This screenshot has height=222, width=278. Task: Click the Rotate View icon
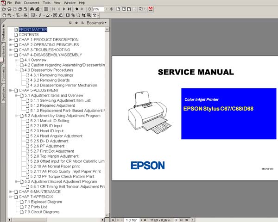click(x=140, y=9)
